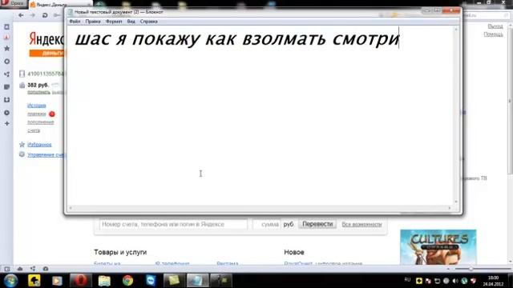The height and width of the screenshot is (288, 513).
Task: Open Windows Explorer folder taskbar icon
Action: (104, 281)
